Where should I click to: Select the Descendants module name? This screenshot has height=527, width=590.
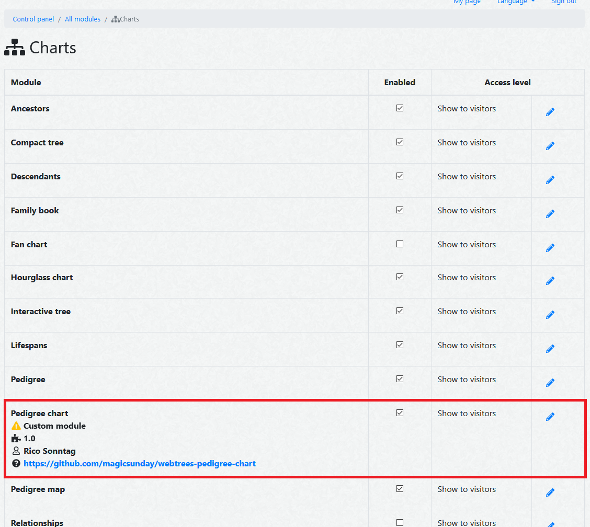pos(36,176)
